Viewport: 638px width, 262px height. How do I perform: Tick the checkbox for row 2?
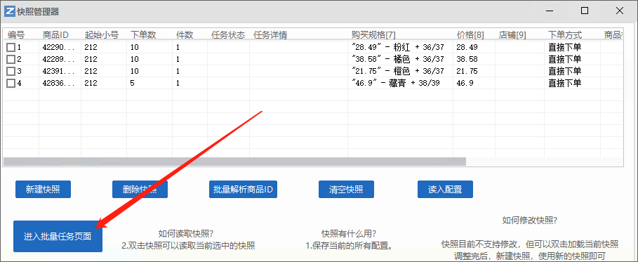[x=11, y=60]
